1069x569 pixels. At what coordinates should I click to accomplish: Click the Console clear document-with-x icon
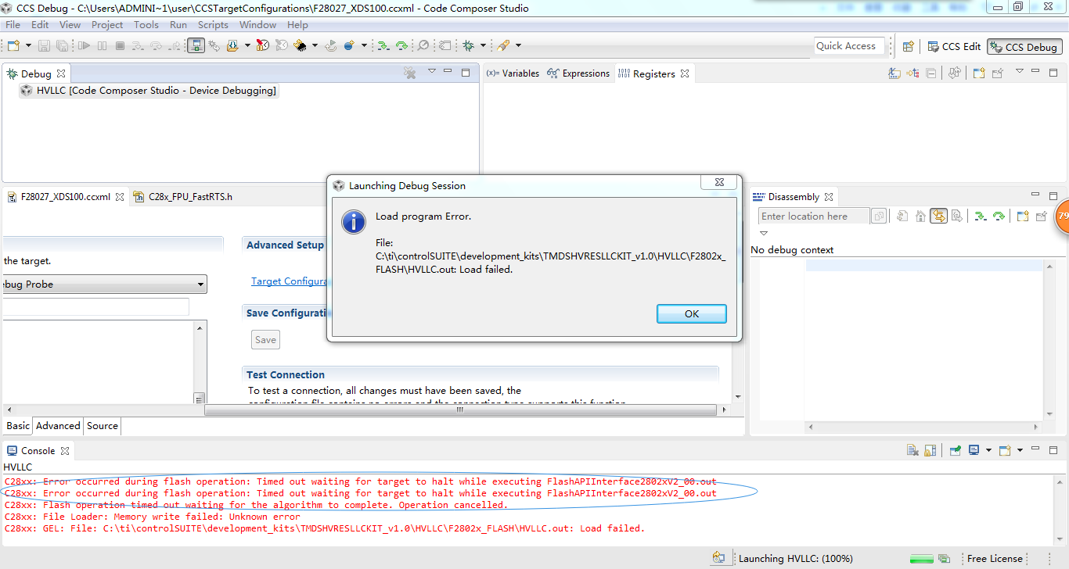(912, 450)
